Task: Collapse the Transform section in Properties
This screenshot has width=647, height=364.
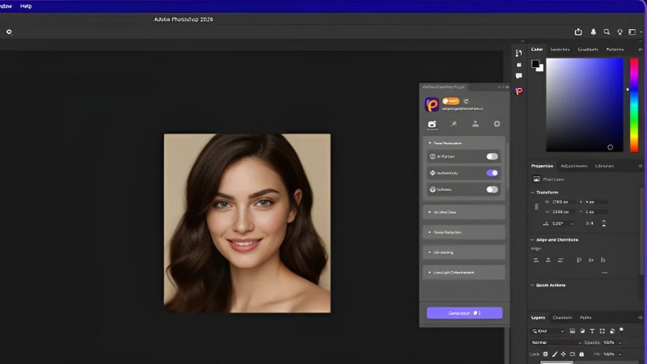Action: [x=532, y=193]
